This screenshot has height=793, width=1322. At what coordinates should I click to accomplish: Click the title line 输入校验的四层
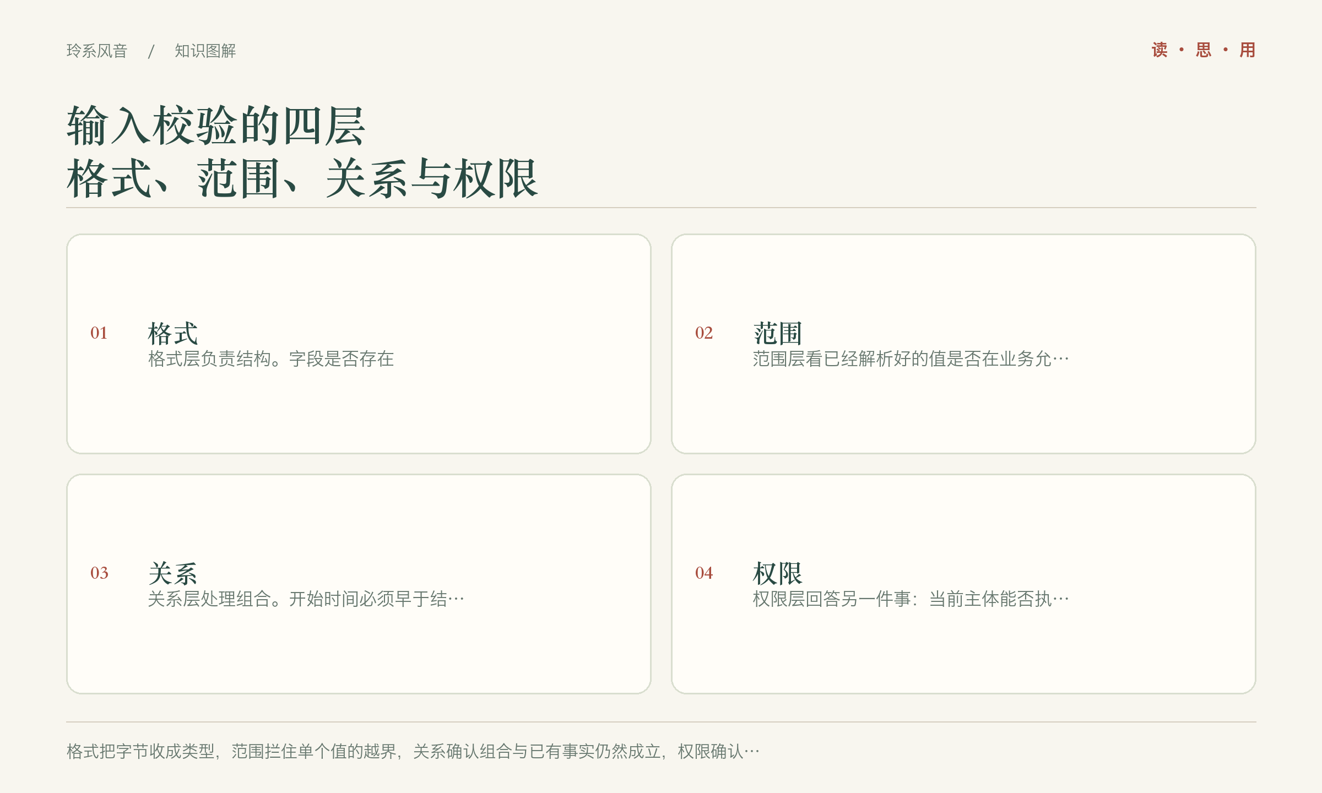[215, 126]
